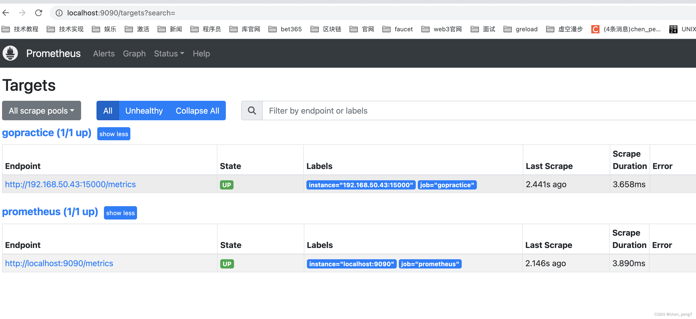Viewport: 696px width, 319px height.
Task: Click the site info icon in address bar
Action: [59, 13]
